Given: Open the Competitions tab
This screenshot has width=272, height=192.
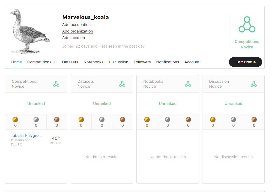Looking at the screenshot, I should (x=42, y=62).
